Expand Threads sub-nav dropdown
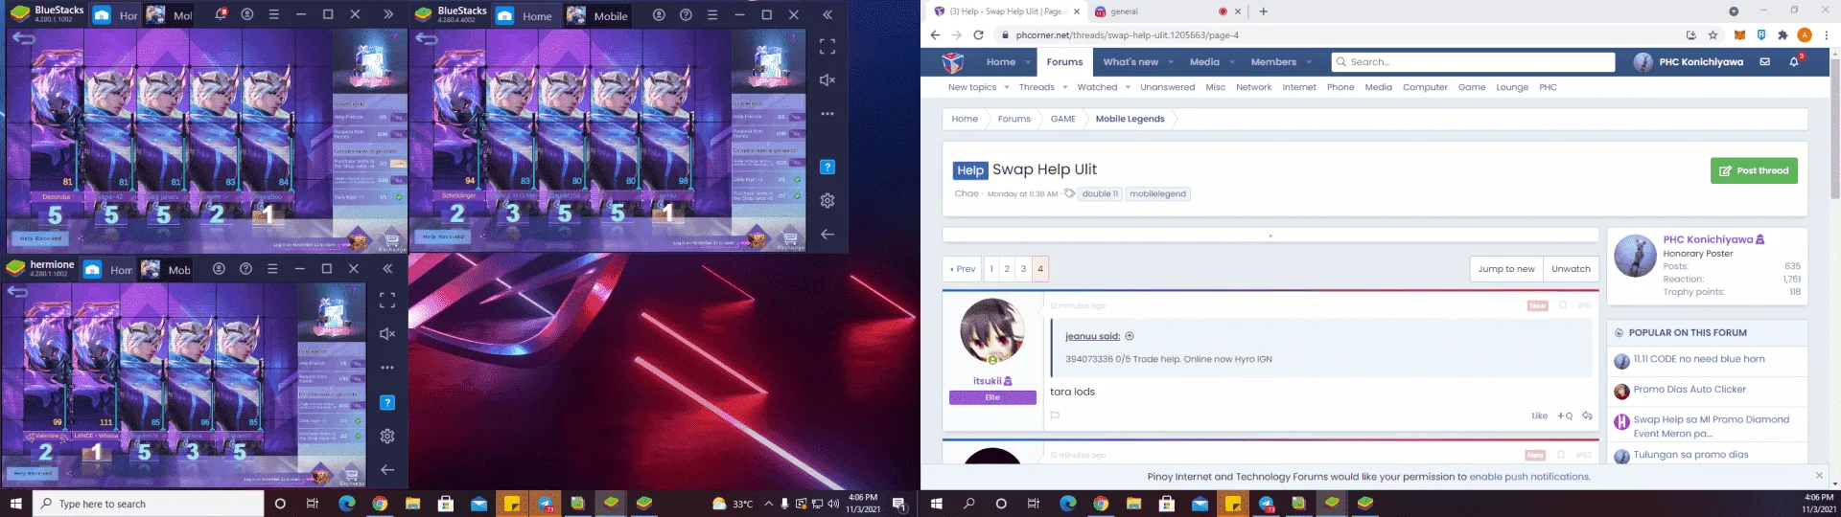Viewport: 1841px width, 517px height. [x=1064, y=87]
